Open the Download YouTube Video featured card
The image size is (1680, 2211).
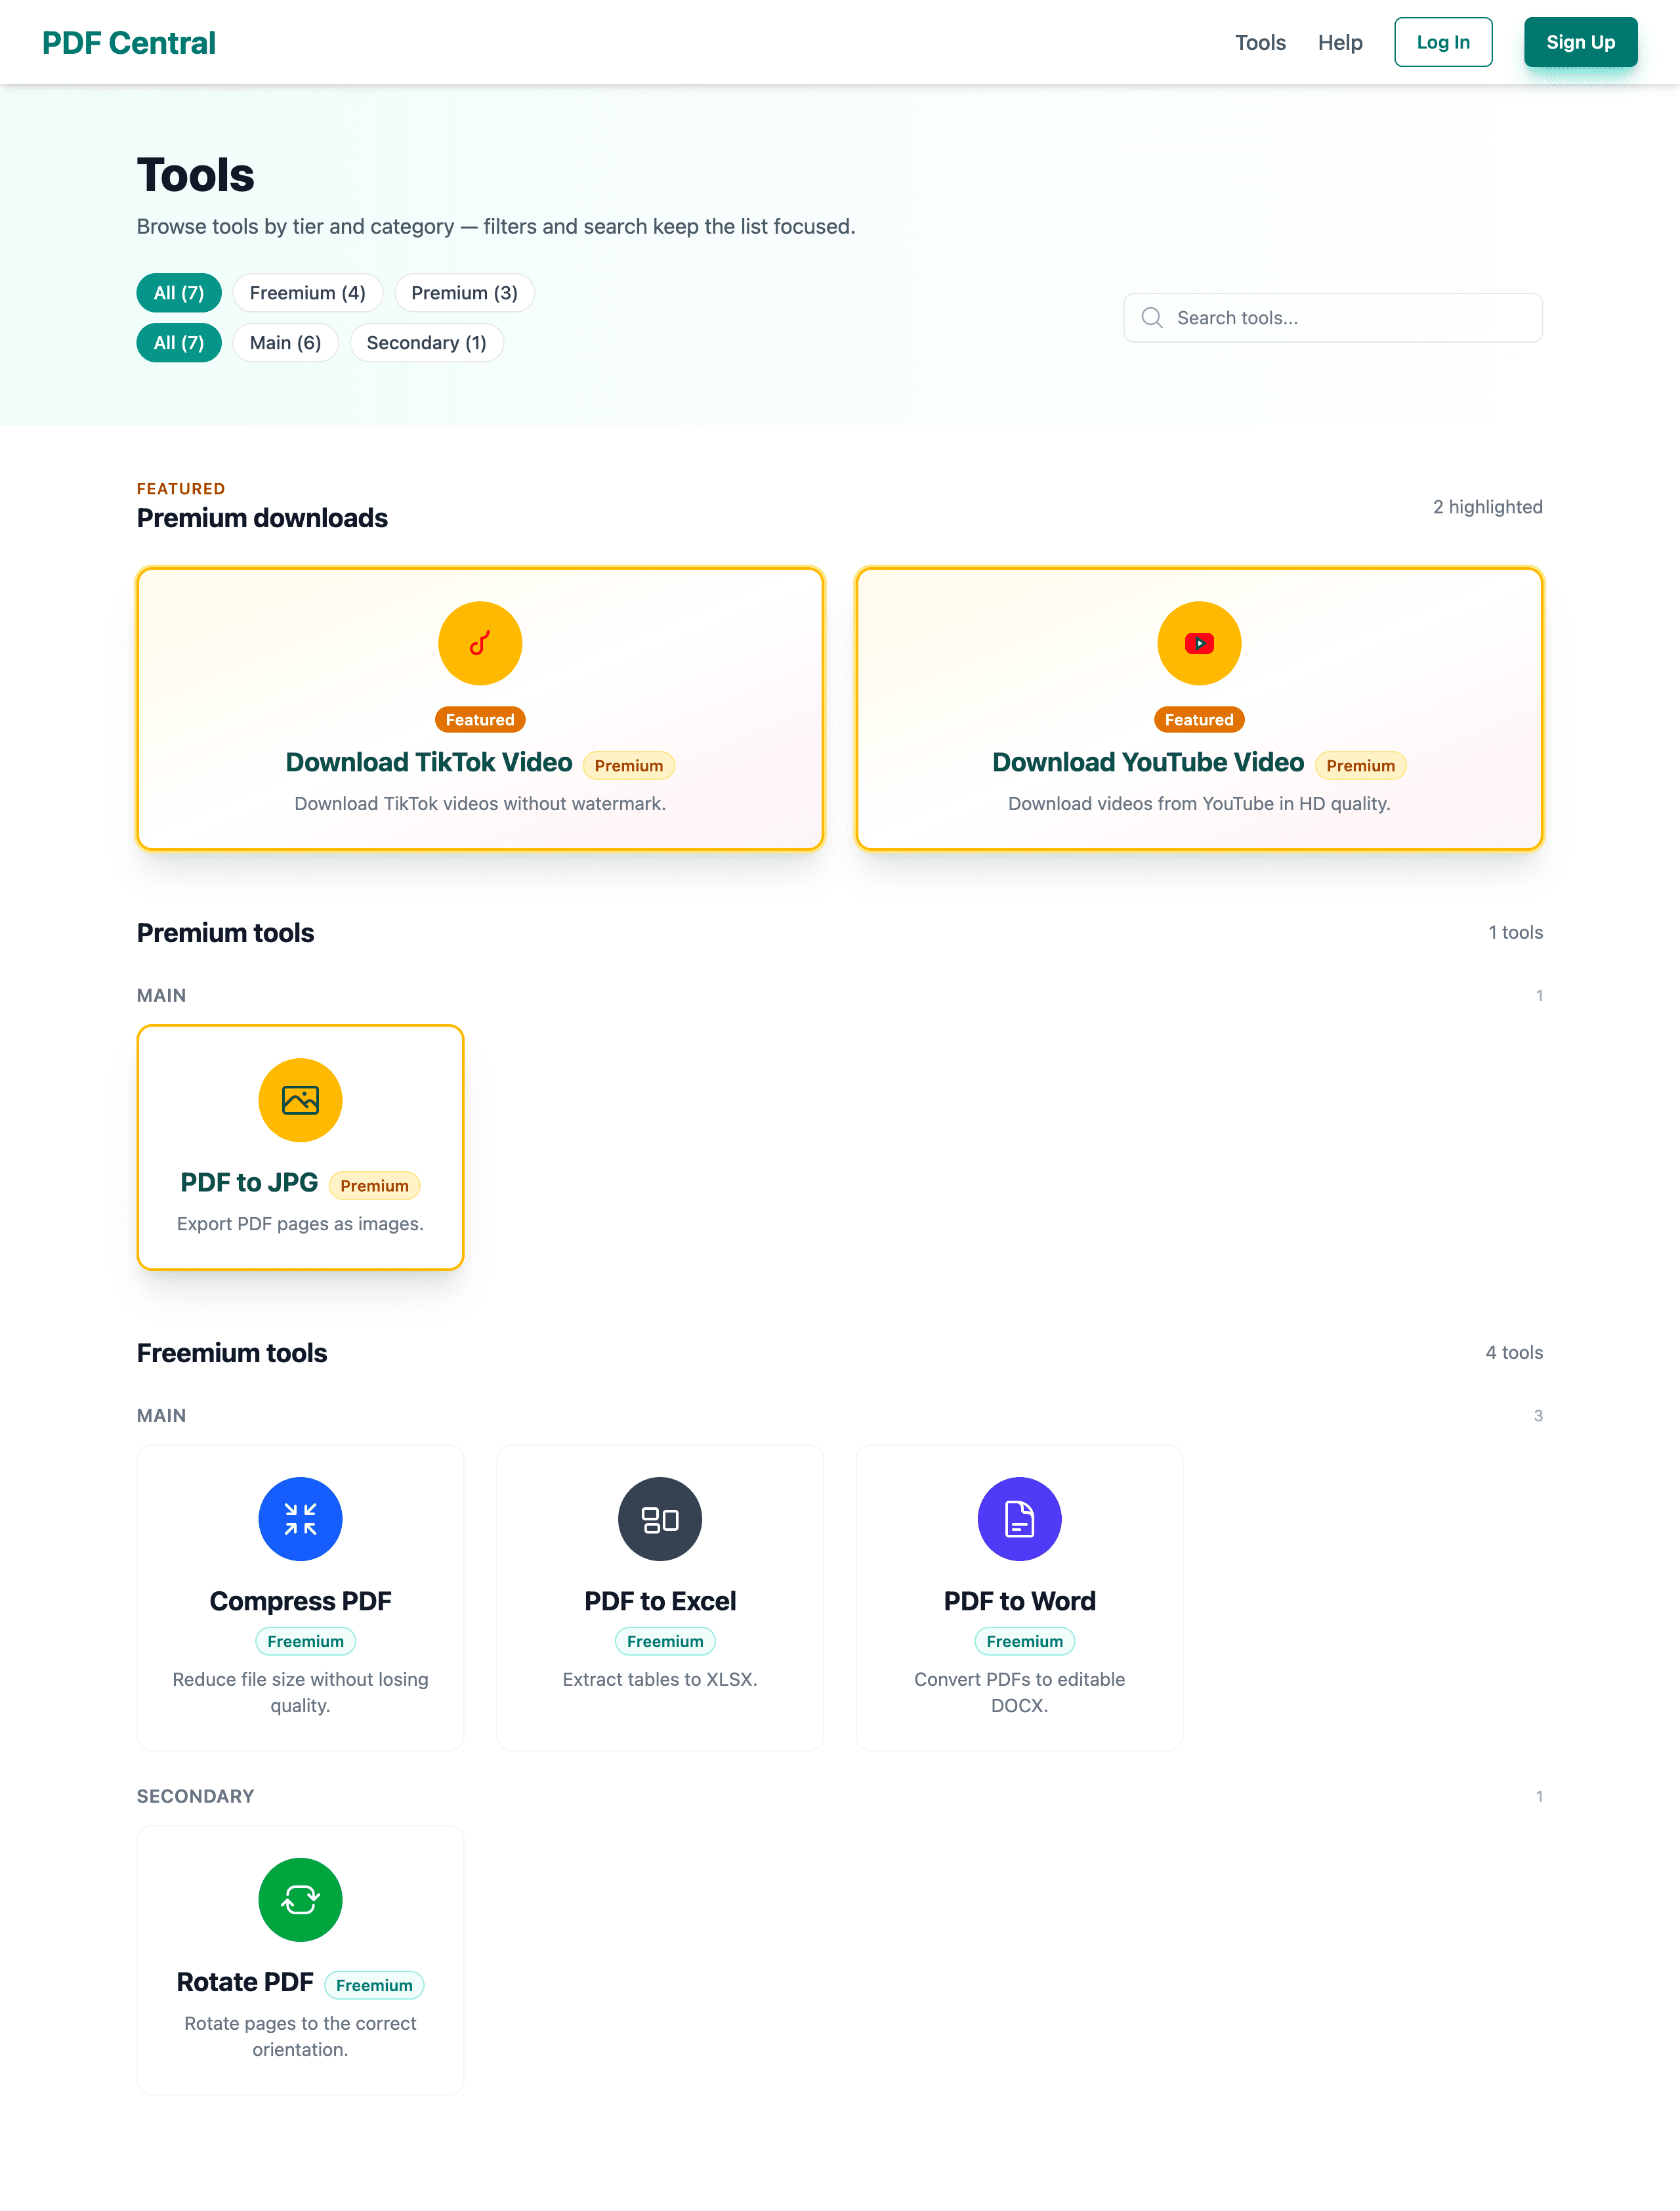click(x=1198, y=708)
